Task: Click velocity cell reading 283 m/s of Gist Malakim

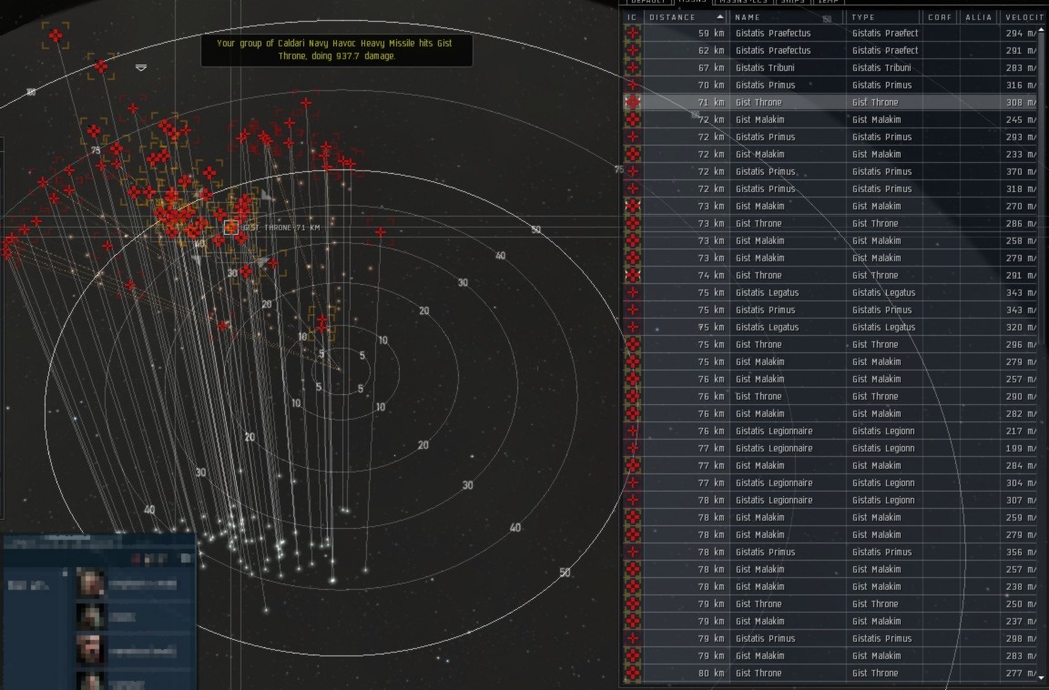Action: (1020, 656)
